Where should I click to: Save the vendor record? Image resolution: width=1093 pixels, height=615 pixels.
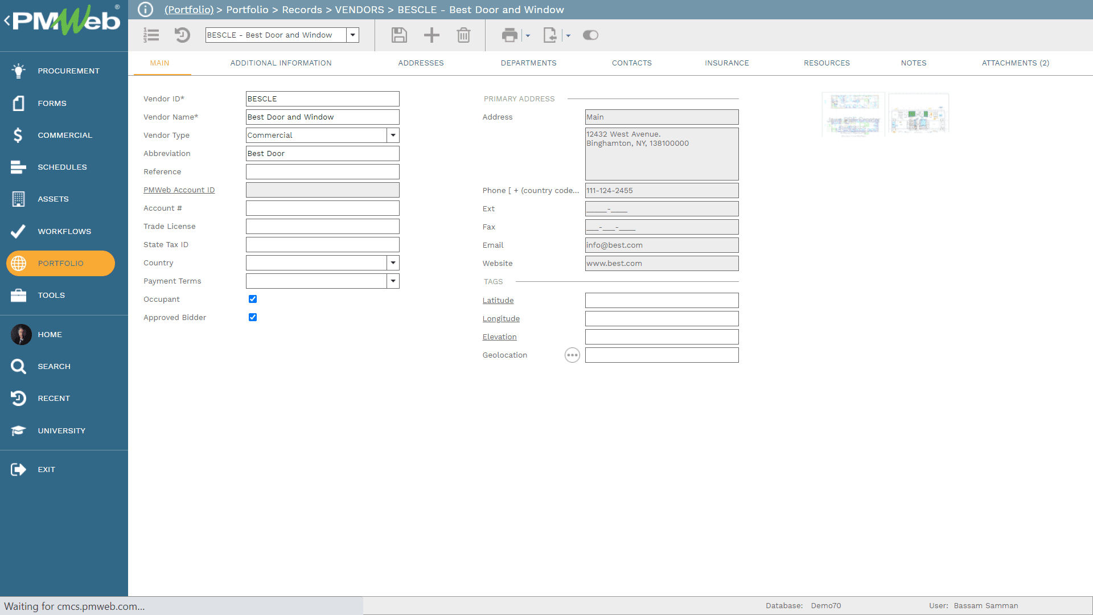click(399, 35)
